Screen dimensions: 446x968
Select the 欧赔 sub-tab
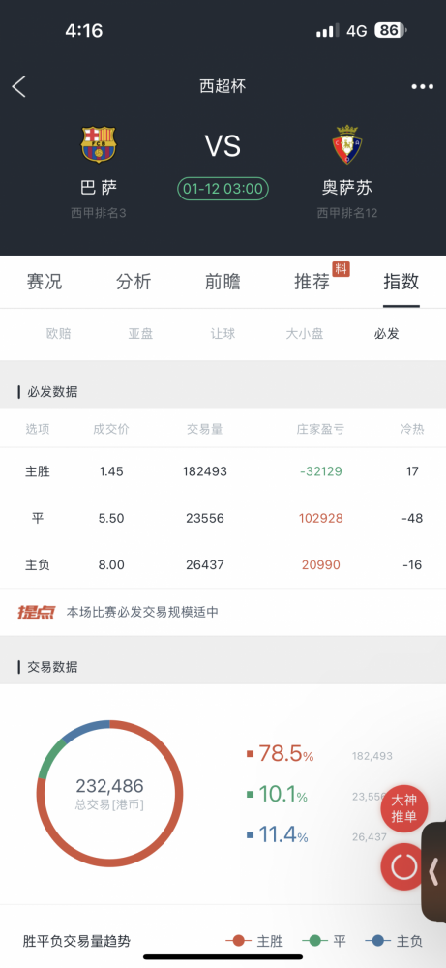point(59,334)
